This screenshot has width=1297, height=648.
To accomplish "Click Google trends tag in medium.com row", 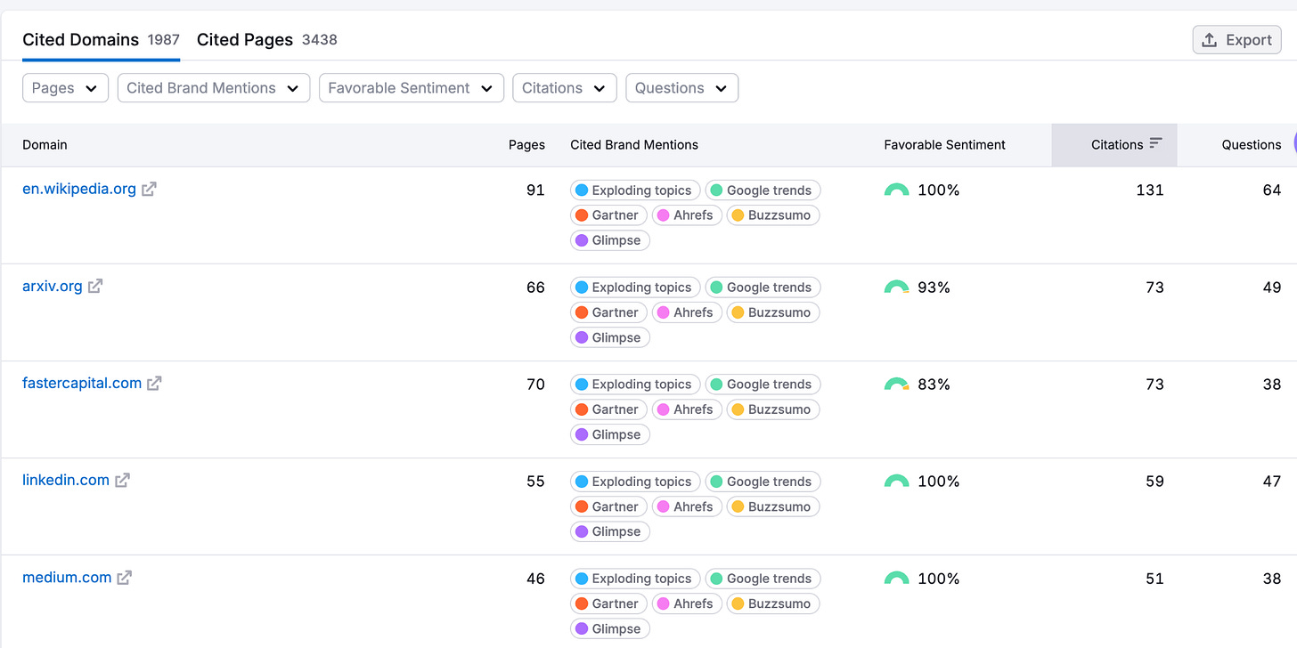I will 763,579.
